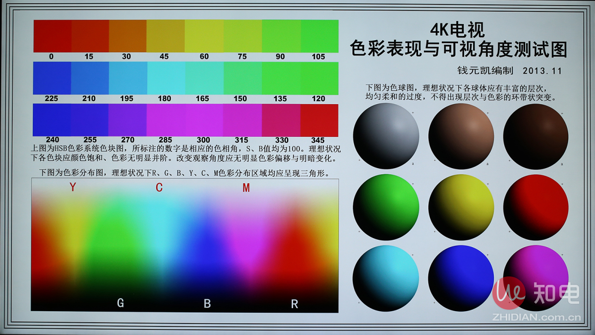
Task: Click the yellow sphere
Action: point(461,207)
